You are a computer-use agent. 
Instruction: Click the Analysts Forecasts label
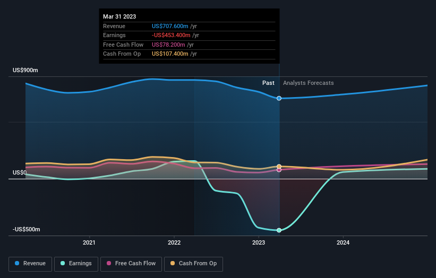[x=309, y=83]
